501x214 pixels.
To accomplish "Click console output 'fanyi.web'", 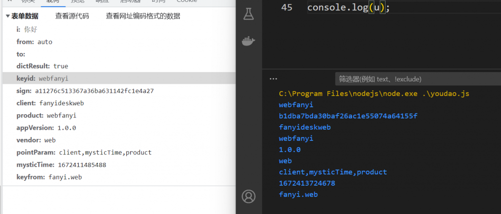I will (x=298, y=194).
